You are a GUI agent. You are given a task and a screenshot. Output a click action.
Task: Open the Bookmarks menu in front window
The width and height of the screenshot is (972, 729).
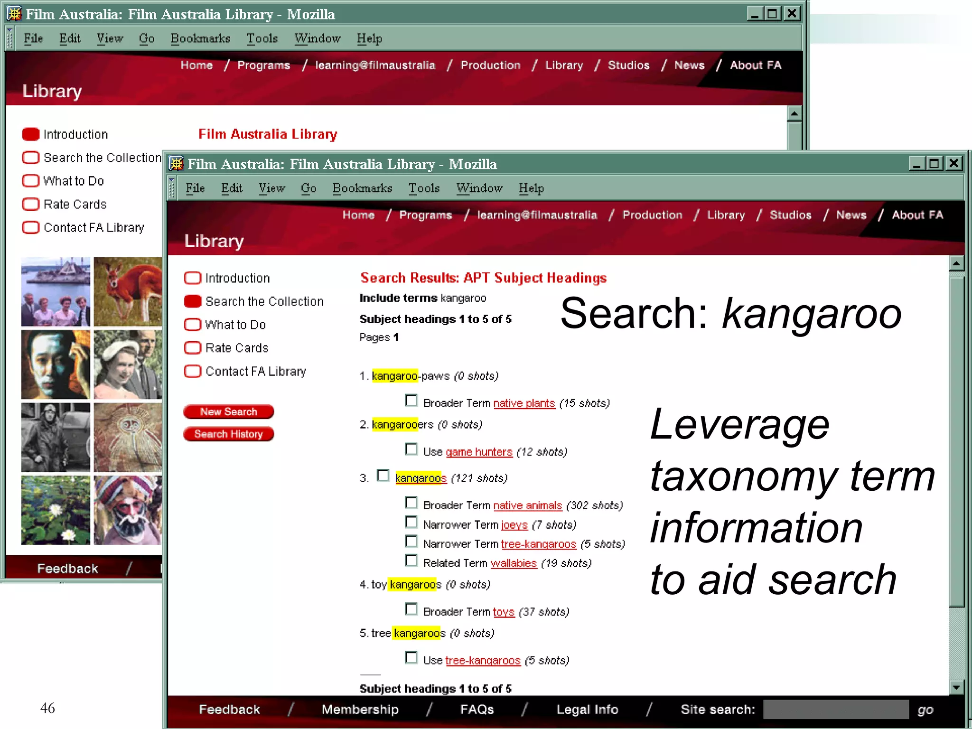click(x=363, y=188)
